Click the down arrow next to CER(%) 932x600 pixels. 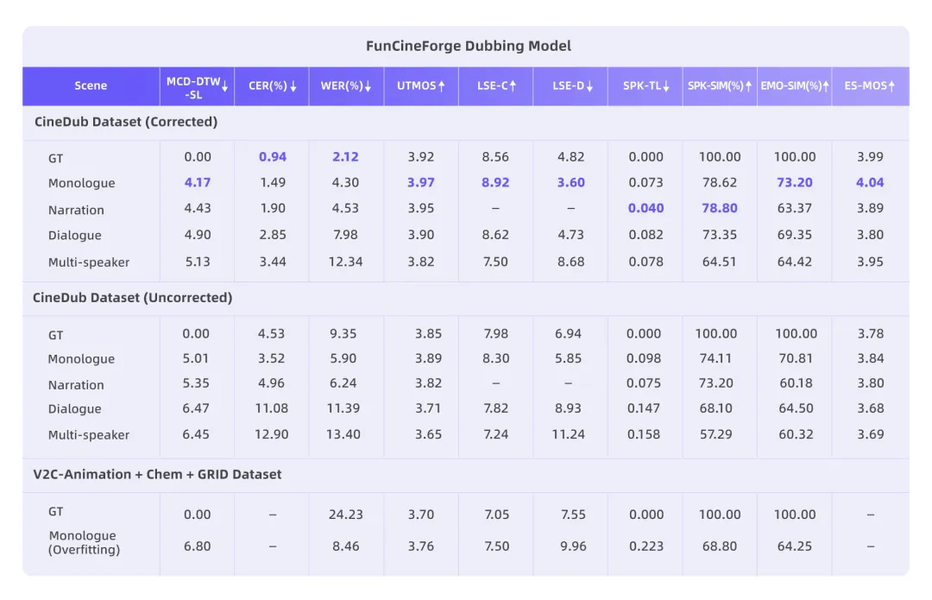[293, 86]
